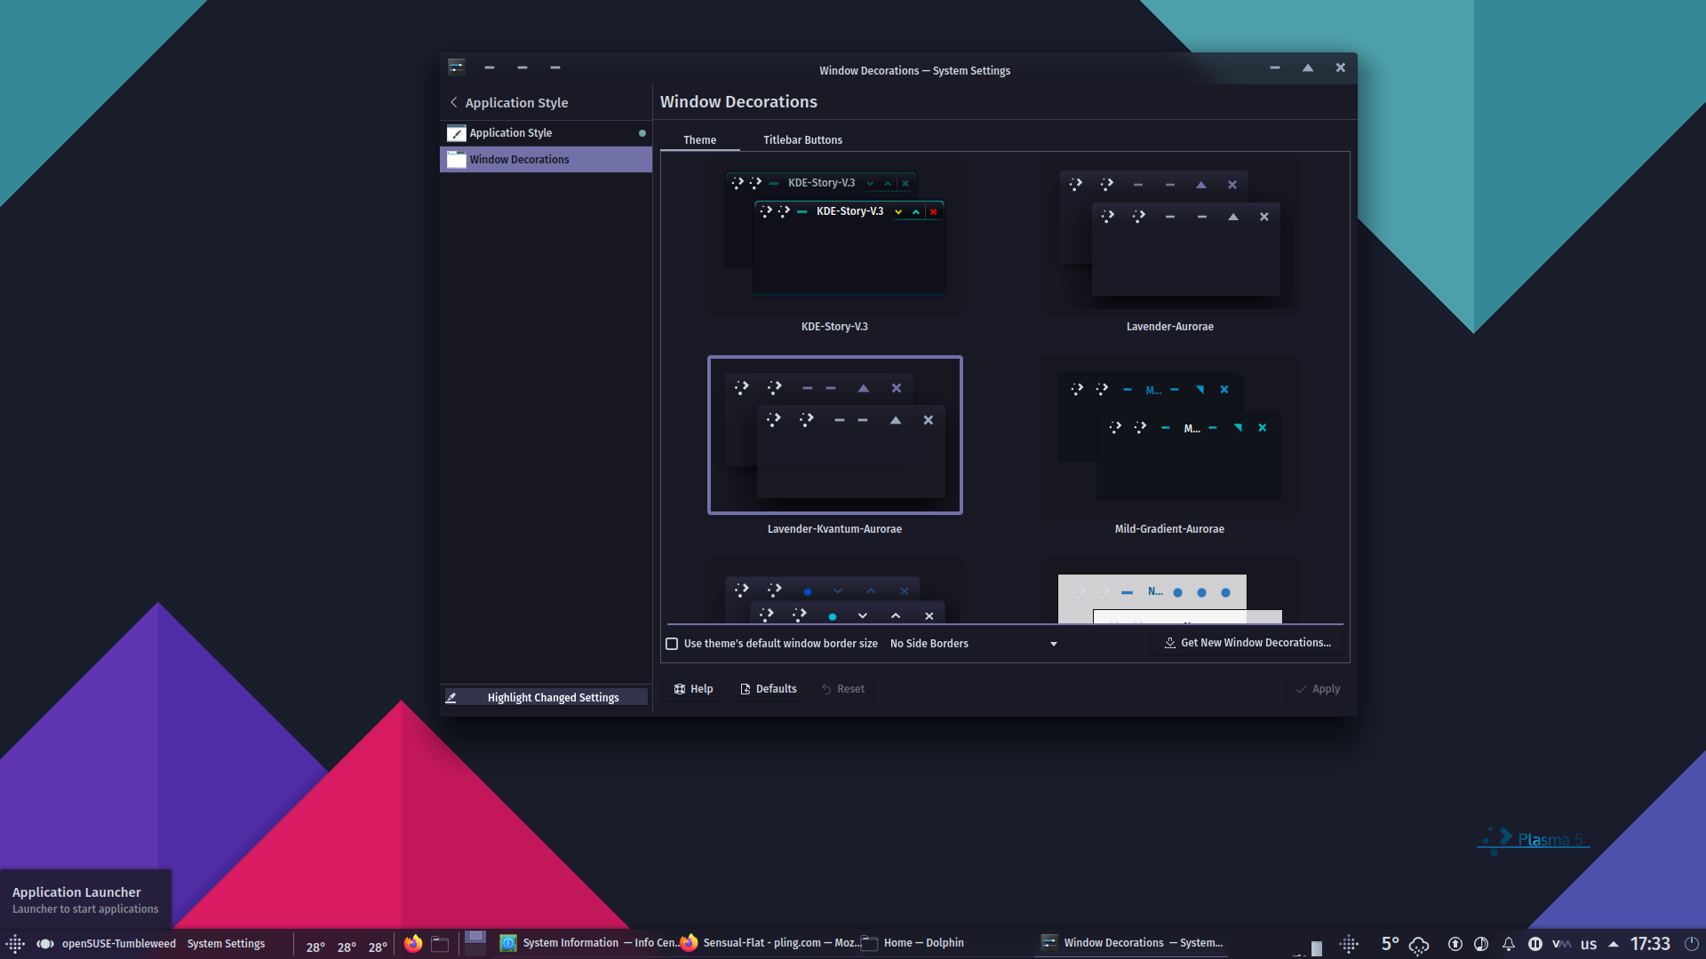Viewport: 1706px width, 959px height.
Task: Open the power/leave button beside the clock
Action: pos(1691,944)
